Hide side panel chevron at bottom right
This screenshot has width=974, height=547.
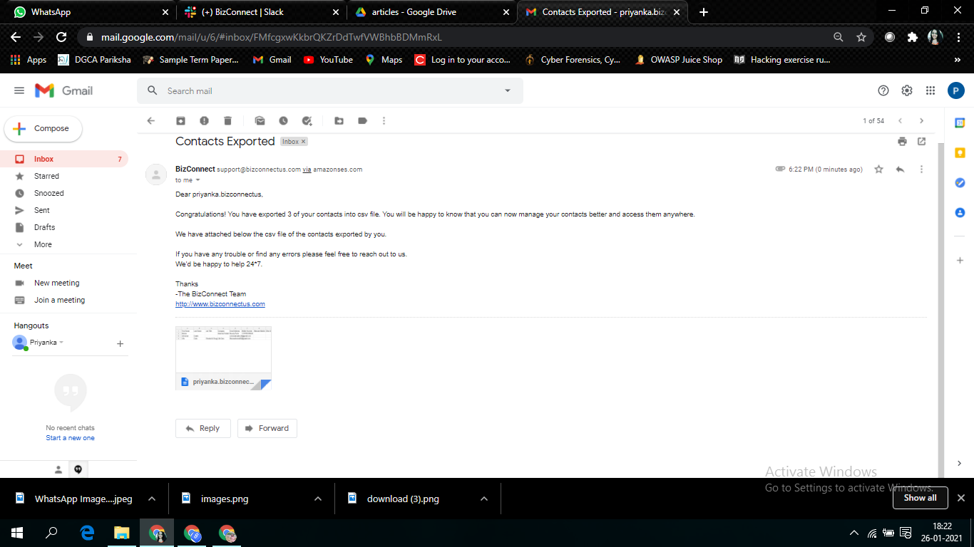[960, 464]
